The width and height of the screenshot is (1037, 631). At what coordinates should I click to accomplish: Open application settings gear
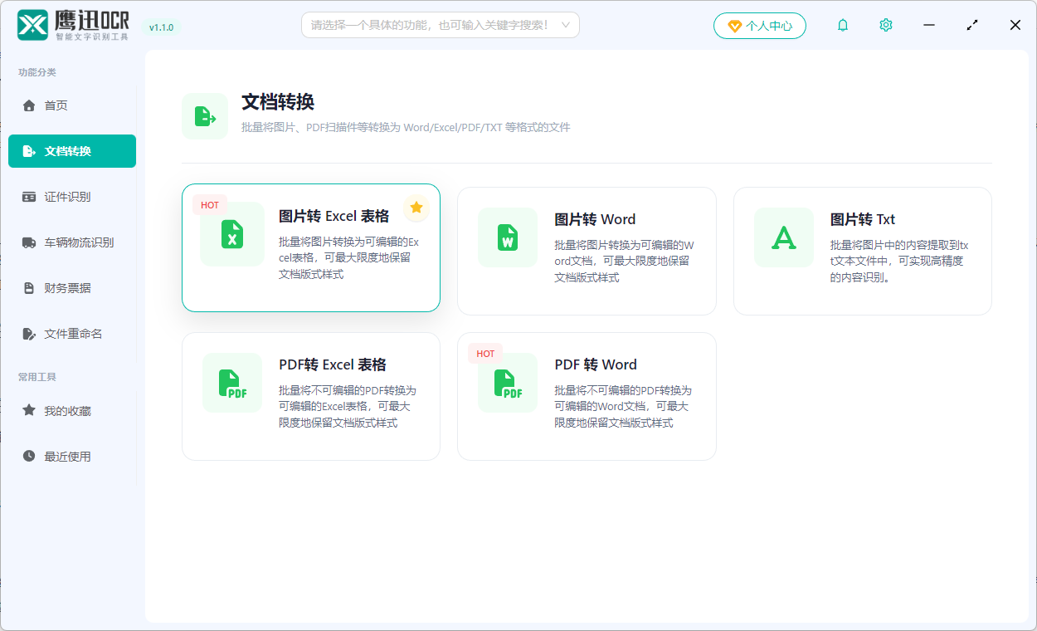point(885,25)
